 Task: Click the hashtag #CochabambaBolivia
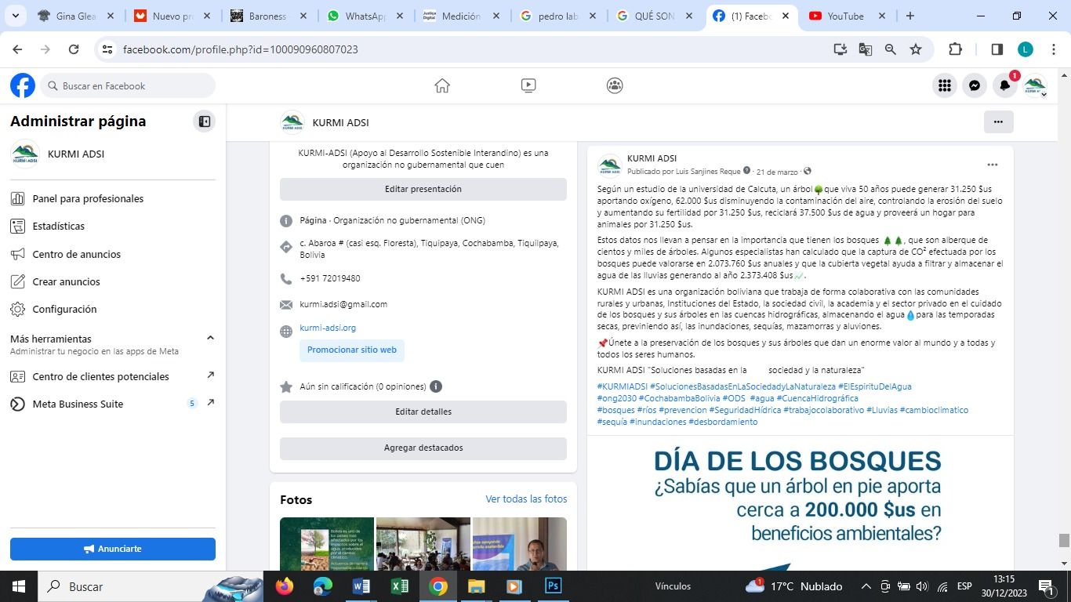tap(679, 398)
